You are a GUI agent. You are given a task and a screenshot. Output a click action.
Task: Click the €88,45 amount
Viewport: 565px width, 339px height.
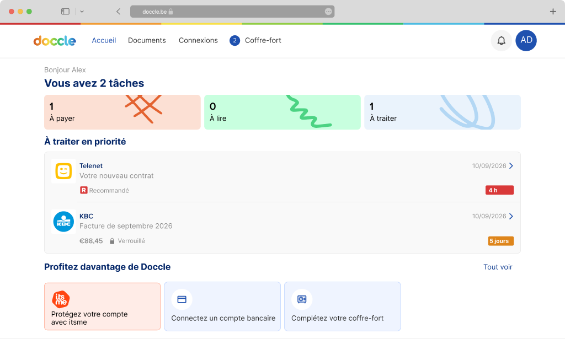coord(91,241)
